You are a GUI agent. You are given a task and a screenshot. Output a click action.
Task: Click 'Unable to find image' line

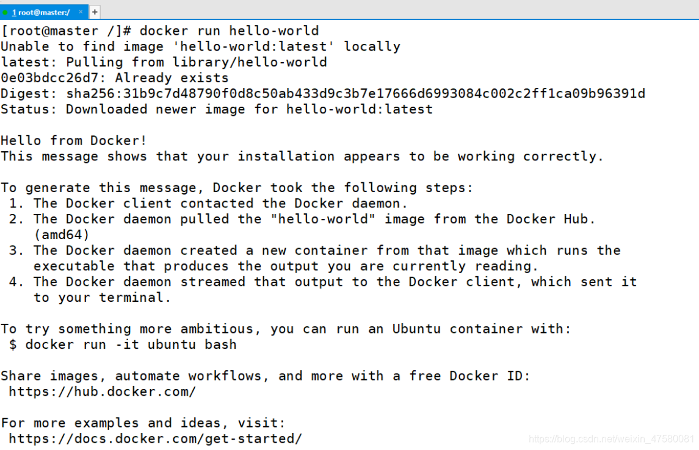pyautogui.click(x=201, y=47)
